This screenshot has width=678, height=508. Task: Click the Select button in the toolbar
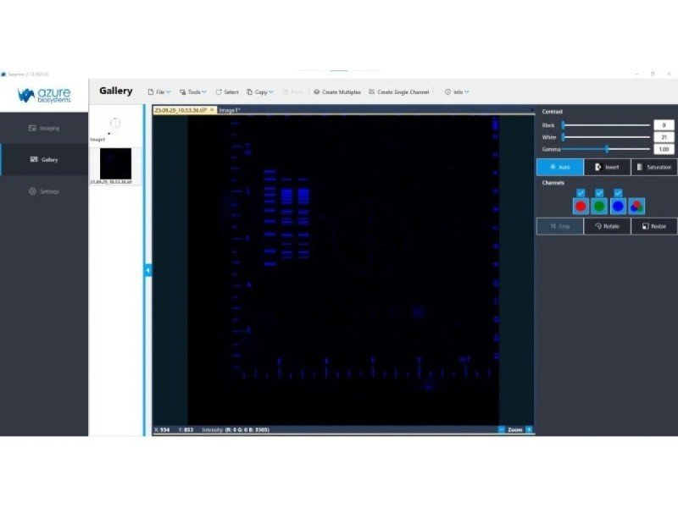tap(226, 92)
